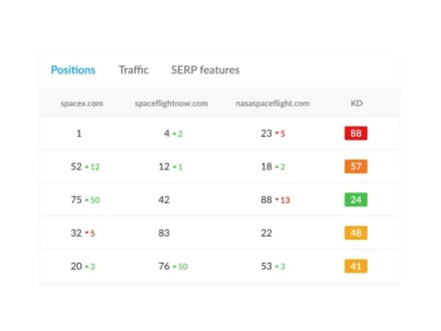
Task: Select the yellow KD badge 48
Action: (x=355, y=233)
